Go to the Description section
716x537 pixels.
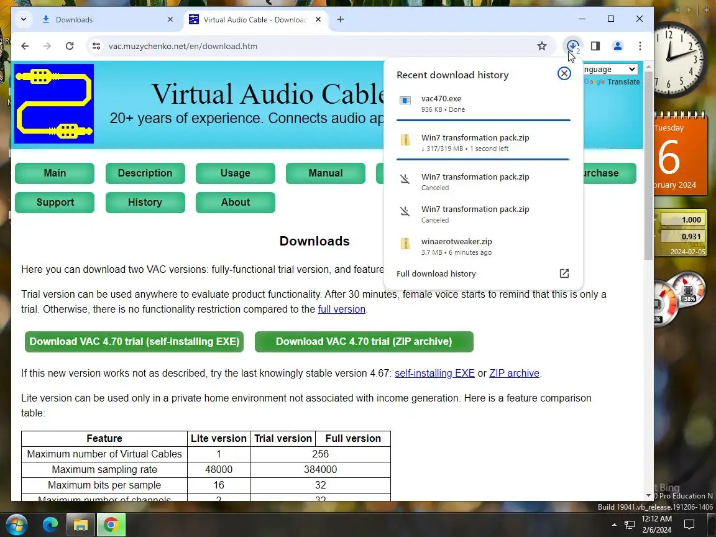[145, 173]
